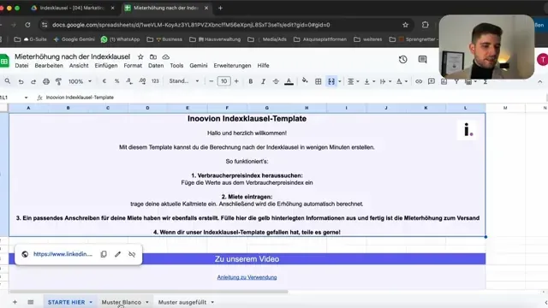Check cloud save status icon
The height and width of the screenshot is (308, 548).
tap(165, 56)
